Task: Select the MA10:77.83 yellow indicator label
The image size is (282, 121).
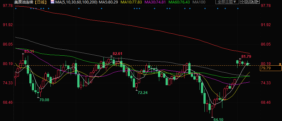Action: tap(131, 2)
